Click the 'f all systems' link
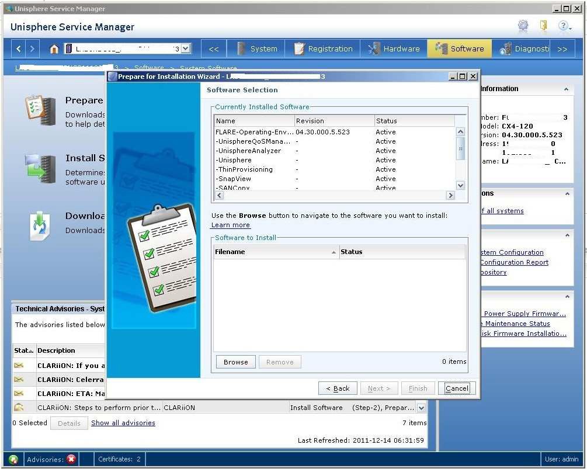 [502, 211]
